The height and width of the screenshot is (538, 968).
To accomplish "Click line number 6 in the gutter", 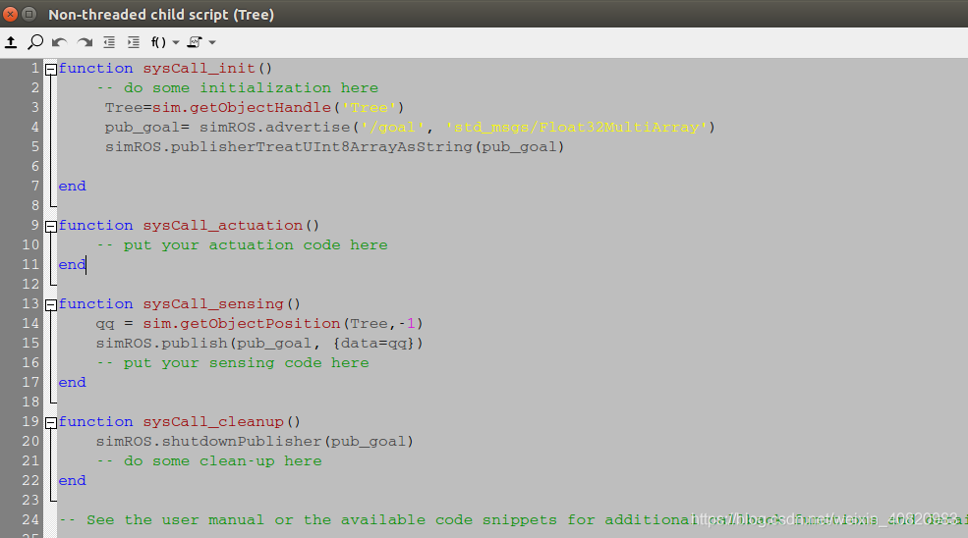I will (x=35, y=166).
